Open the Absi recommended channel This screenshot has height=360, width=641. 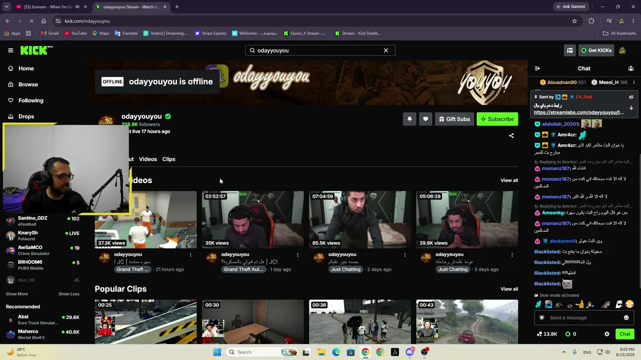(43, 319)
